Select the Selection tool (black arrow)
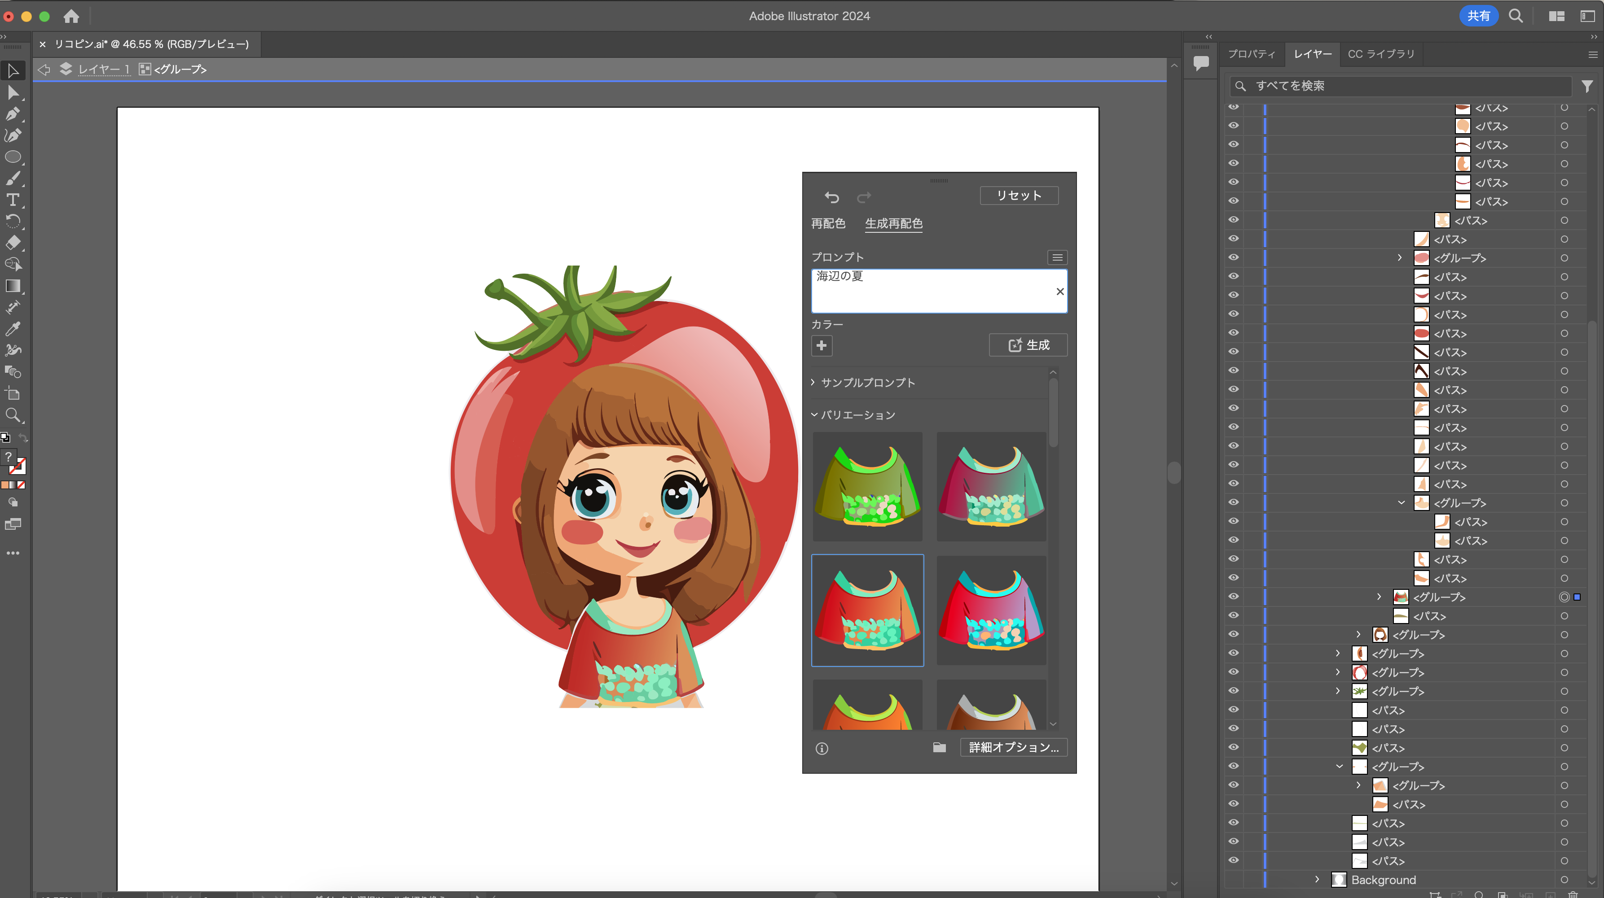This screenshot has width=1604, height=898. coord(13,71)
